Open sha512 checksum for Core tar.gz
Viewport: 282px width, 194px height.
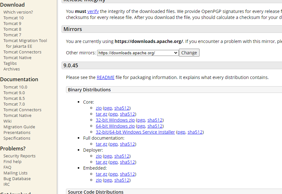(x=127, y=114)
